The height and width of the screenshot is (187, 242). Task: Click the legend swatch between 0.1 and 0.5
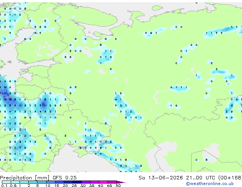coord(6,182)
